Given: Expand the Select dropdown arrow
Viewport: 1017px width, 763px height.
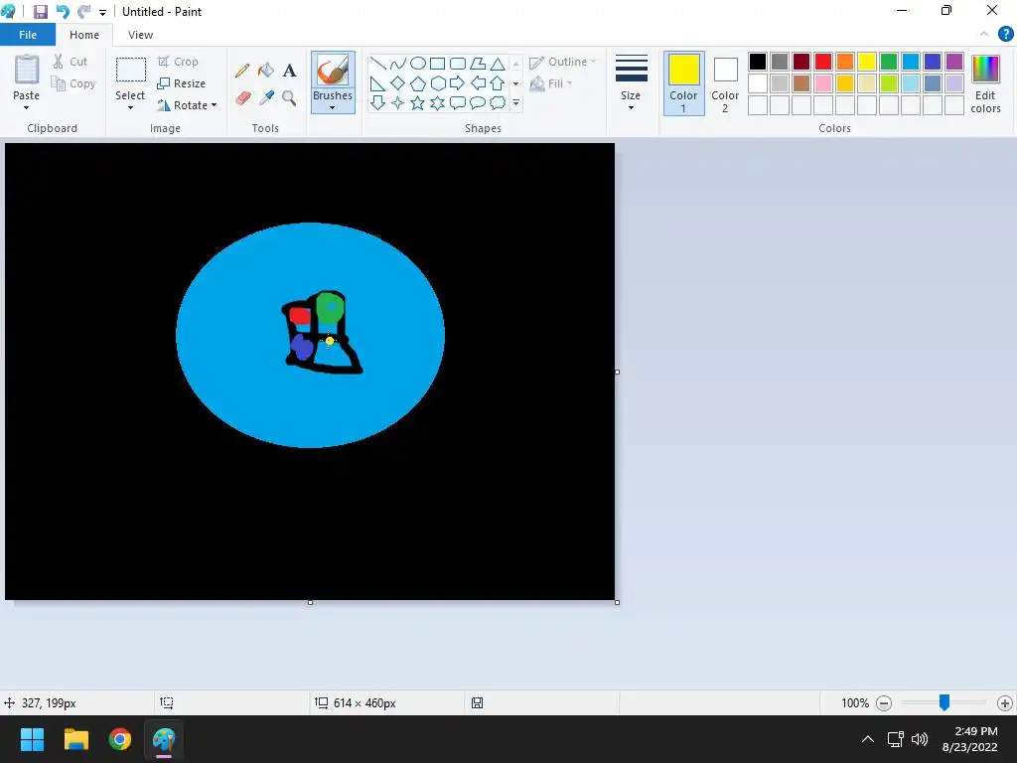Looking at the screenshot, I should tap(130, 107).
